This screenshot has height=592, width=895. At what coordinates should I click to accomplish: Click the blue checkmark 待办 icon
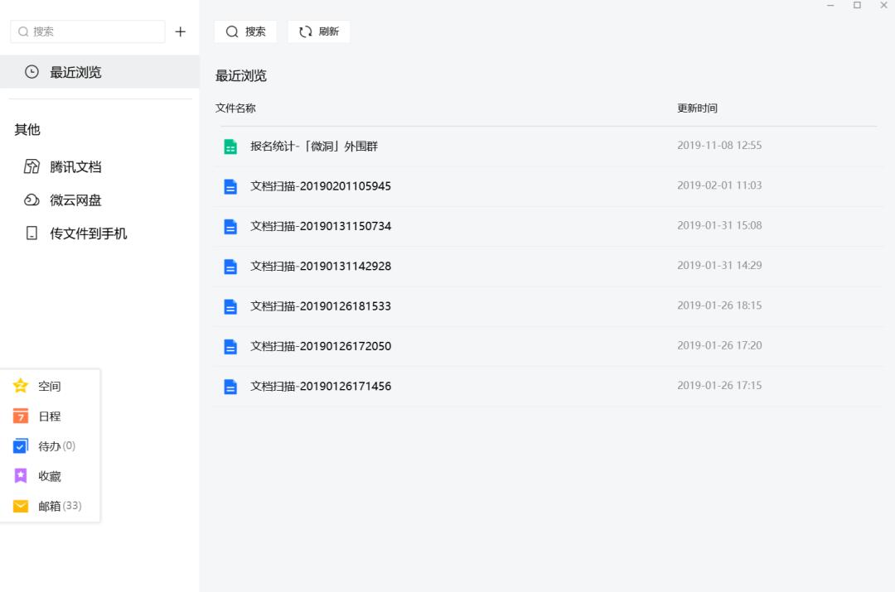21,445
